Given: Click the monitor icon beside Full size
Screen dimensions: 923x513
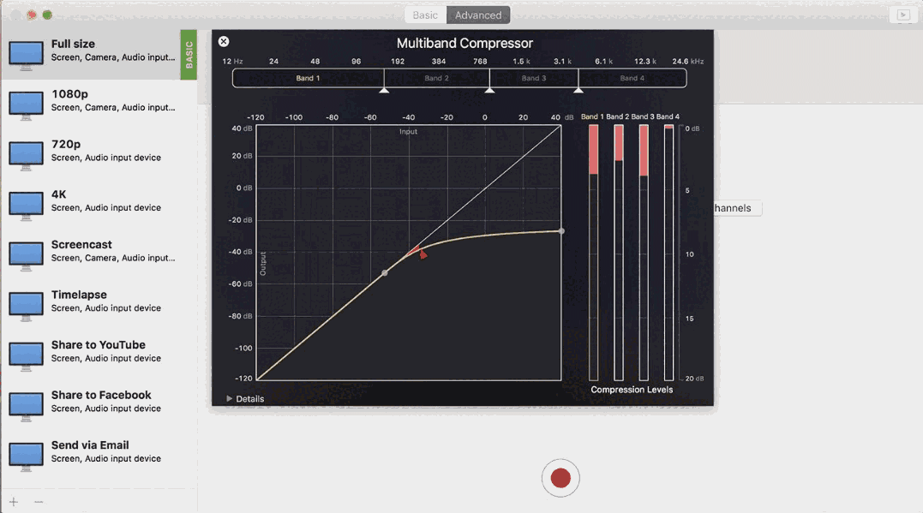Looking at the screenshot, I should pos(26,56).
